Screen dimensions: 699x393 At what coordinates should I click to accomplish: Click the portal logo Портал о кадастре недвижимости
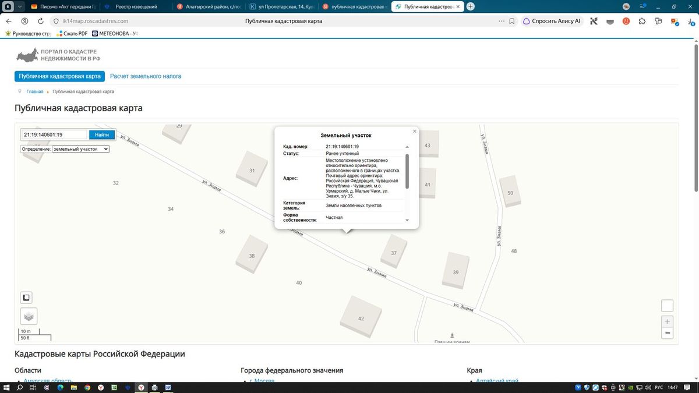tap(58, 55)
